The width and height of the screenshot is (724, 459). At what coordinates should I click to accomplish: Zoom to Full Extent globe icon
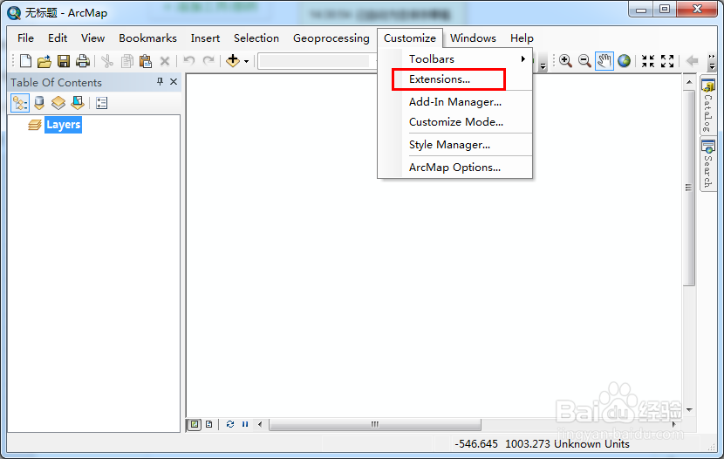(624, 61)
